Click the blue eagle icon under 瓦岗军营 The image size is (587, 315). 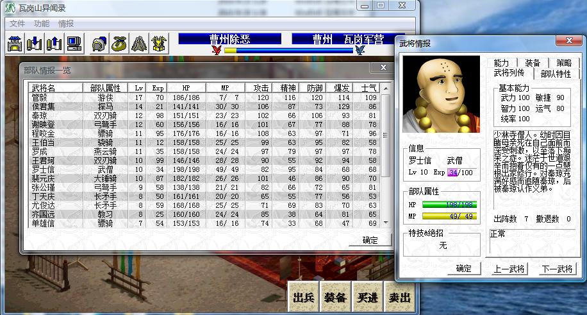360,50
